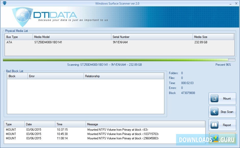Select log row mounted at block <63>
The image size is (240, 148).
104,130
